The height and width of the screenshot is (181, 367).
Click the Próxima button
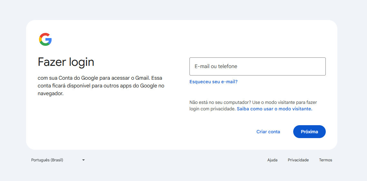coord(309,132)
